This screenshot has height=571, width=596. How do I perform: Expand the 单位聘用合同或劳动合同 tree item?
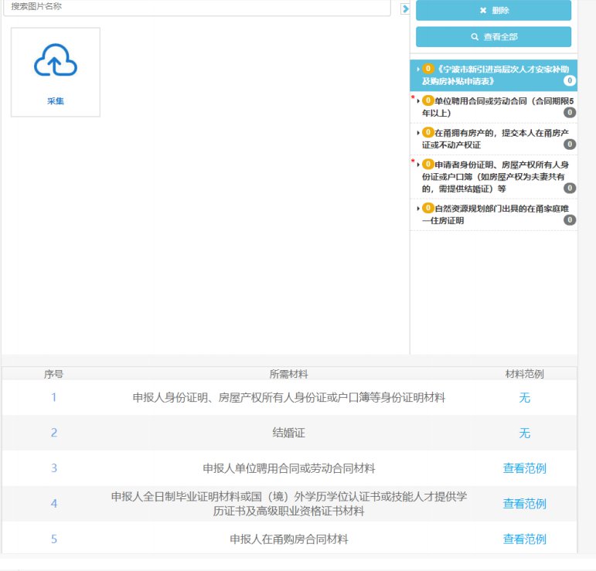click(418, 100)
